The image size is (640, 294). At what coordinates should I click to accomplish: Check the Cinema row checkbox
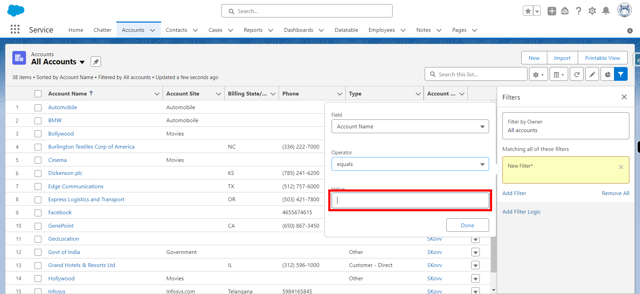pyautogui.click(x=38, y=160)
